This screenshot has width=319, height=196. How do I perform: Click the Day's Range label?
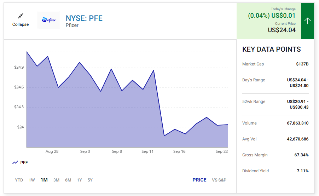click(254, 80)
